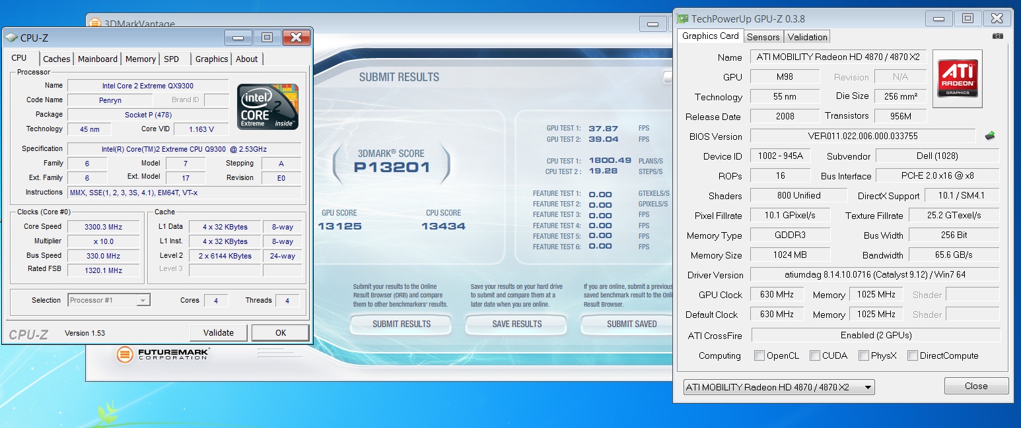Click the Texture Fillrate value 25.2 GTexel/s
The image size is (1021, 428).
[954, 216]
